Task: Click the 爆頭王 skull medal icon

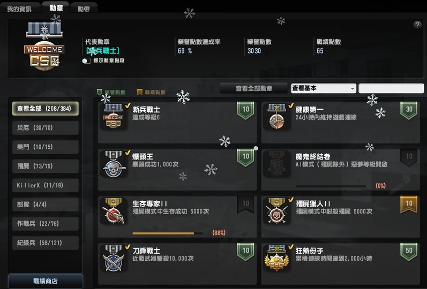Action: tap(114, 164)
